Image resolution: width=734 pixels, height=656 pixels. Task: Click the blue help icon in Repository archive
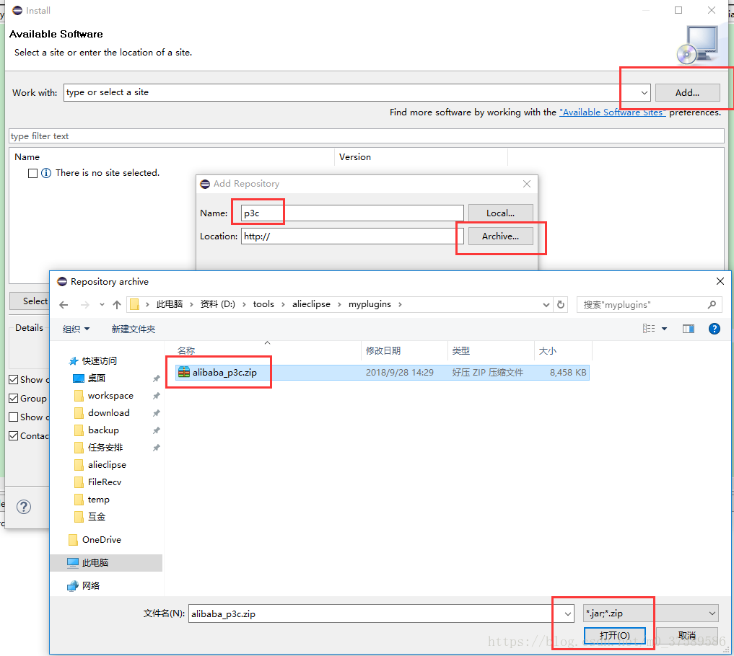(715, 329)
